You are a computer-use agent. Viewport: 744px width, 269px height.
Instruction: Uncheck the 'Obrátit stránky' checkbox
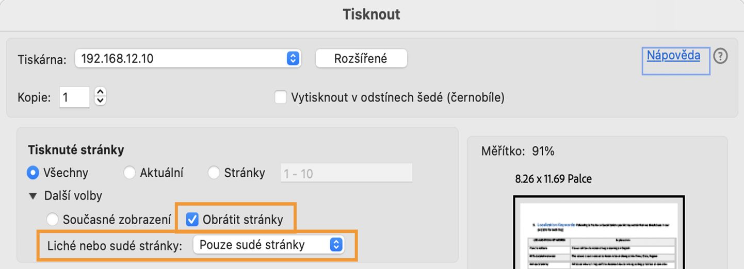tap(192, 220)
